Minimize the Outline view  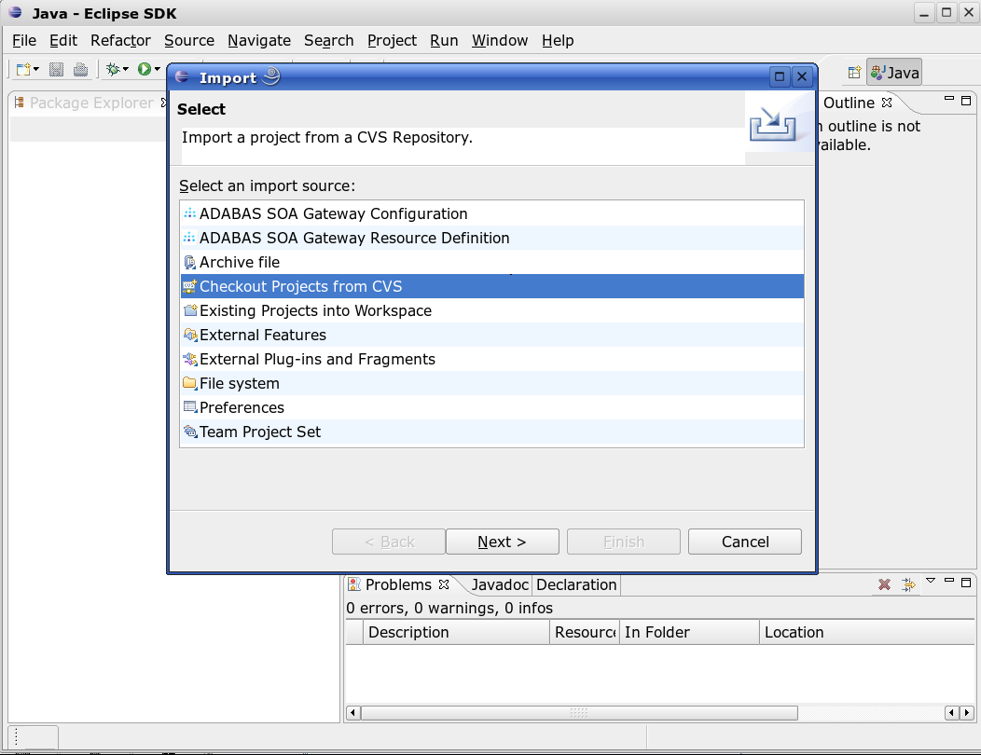click(x=949, y=99)
